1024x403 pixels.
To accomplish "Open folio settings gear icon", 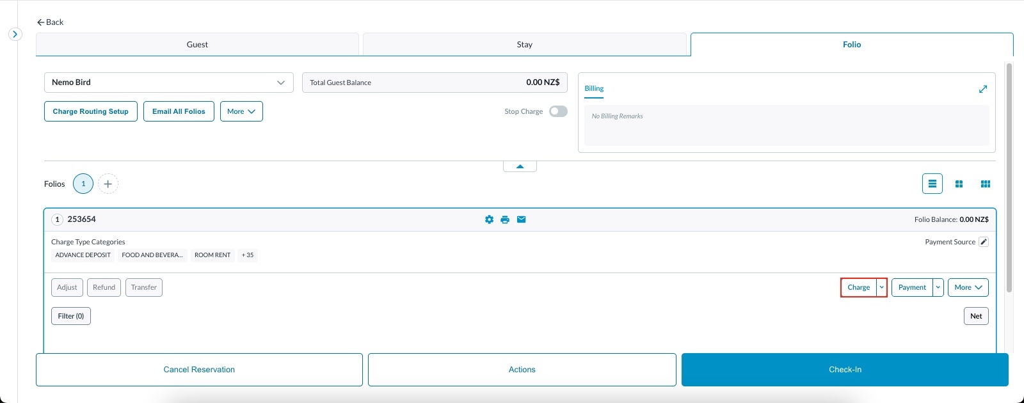I will [x=489, y=219].
